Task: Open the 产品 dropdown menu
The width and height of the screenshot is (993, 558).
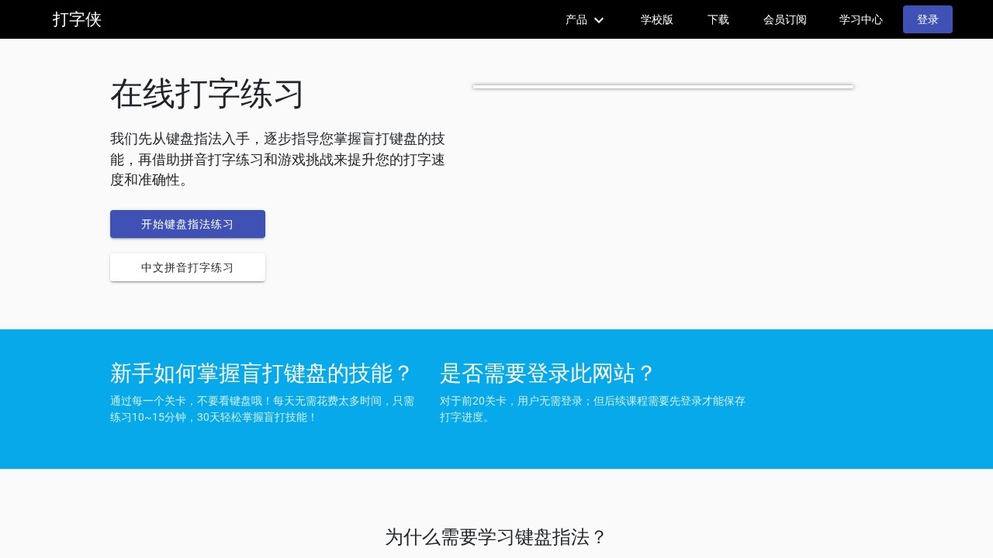Action: pos(576,19)
